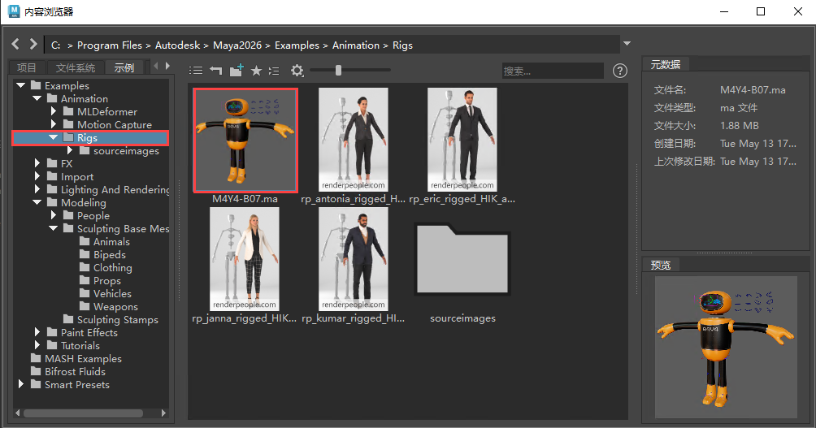This screenshot has height=428, width=816.
Task: Click Program Files in path breadcrumb
Action: click(x=109, y=45)
